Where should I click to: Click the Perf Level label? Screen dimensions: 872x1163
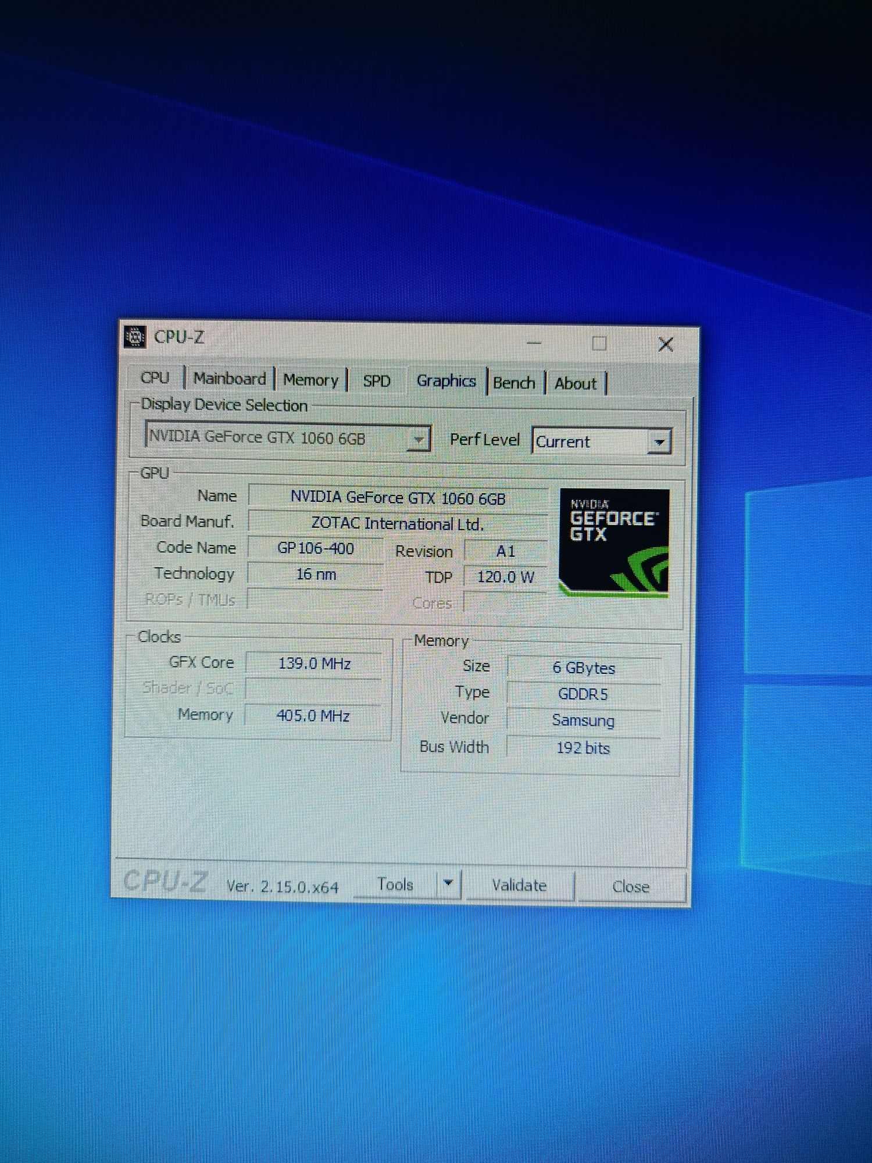point(485,440)
